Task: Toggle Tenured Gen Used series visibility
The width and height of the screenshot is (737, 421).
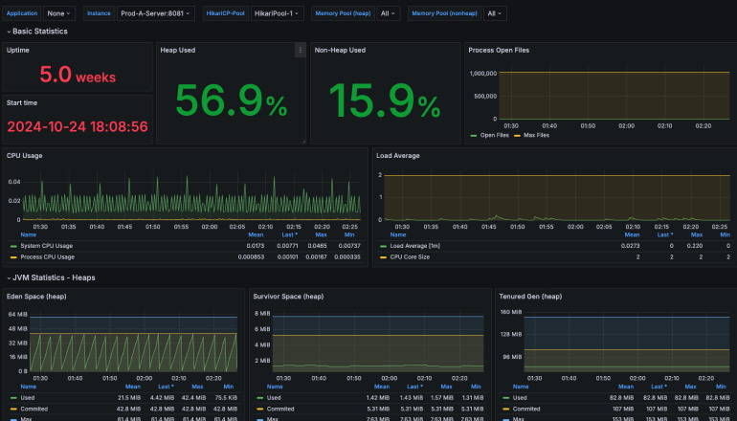Action: (520, 397)
